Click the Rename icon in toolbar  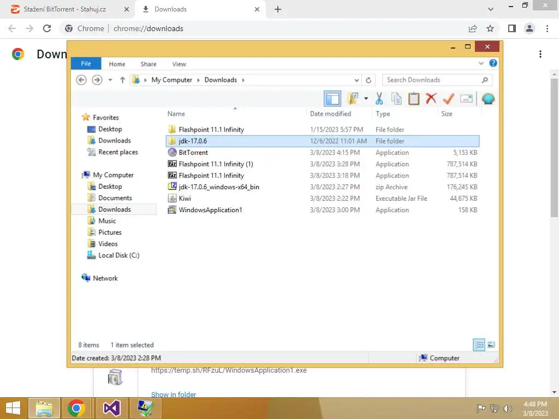click(466, 99)
